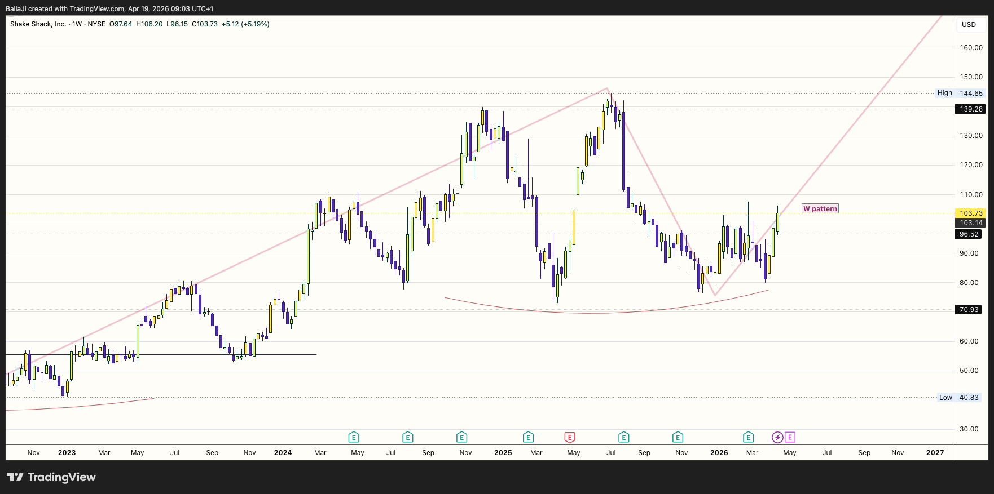
Task: Click the earnings marker between Jul and Sep 2024
Action: click(408, 437)
